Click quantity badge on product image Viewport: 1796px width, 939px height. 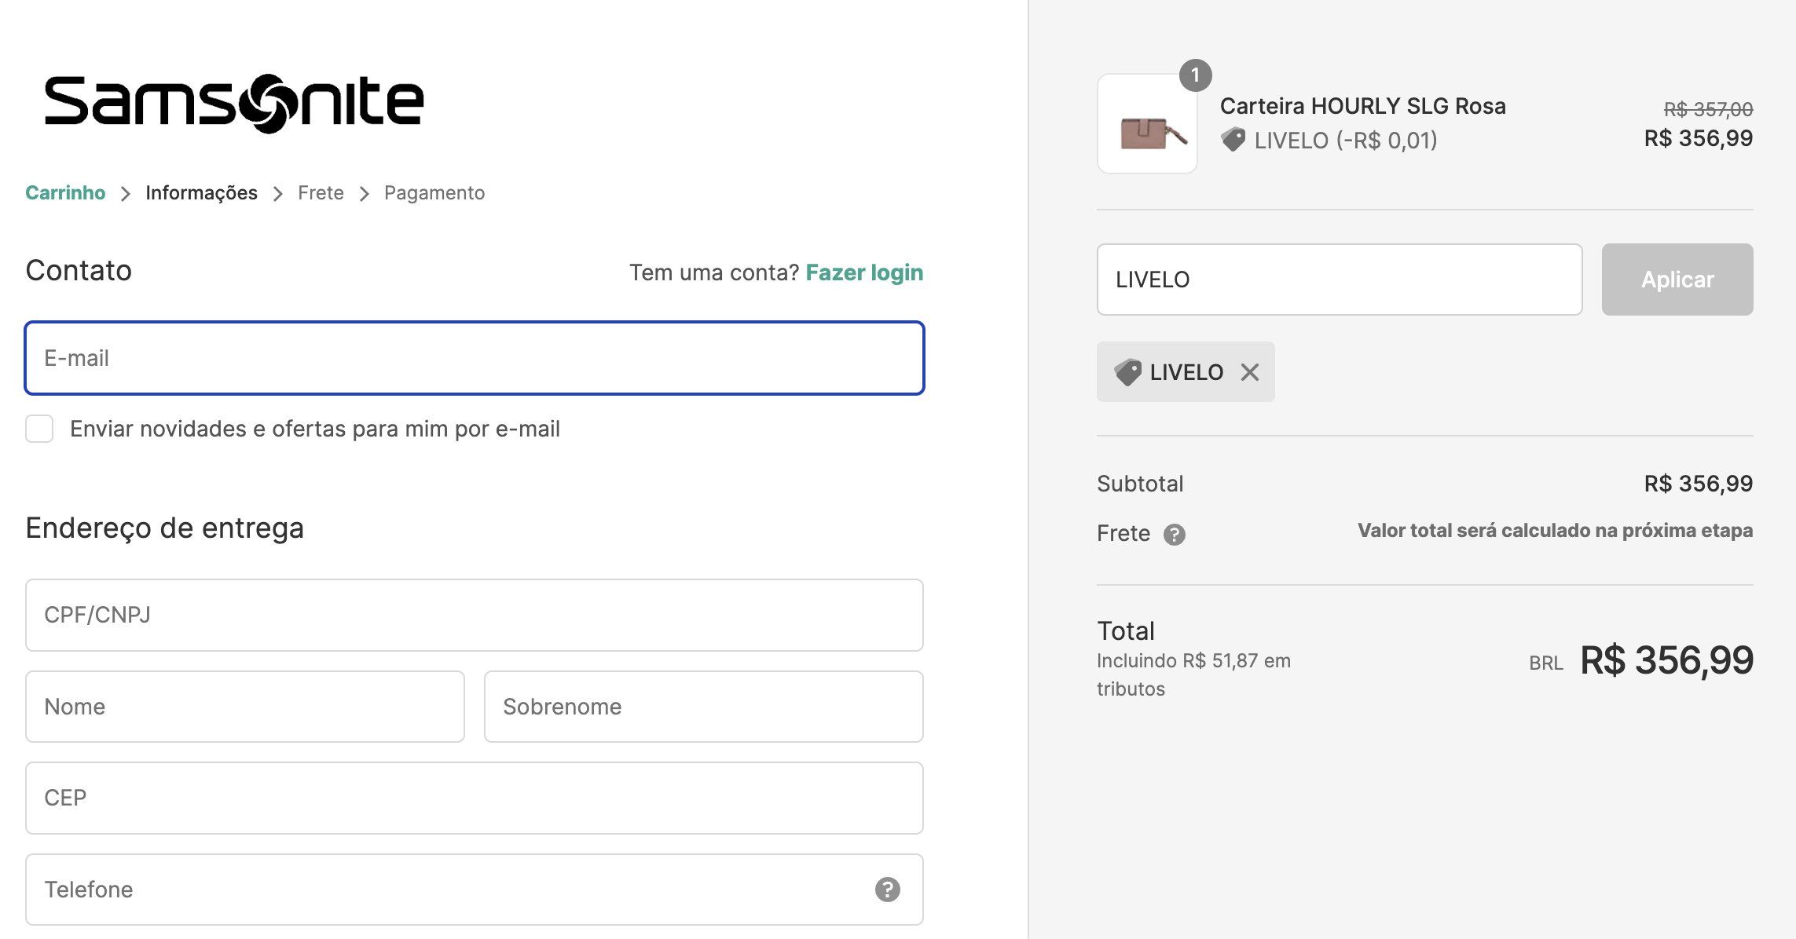coord(1196,75)
